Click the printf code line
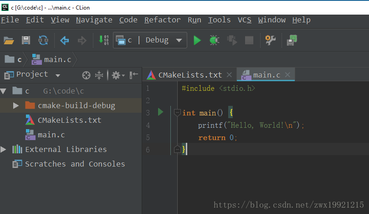369x214 pixels. coord(251,125)
